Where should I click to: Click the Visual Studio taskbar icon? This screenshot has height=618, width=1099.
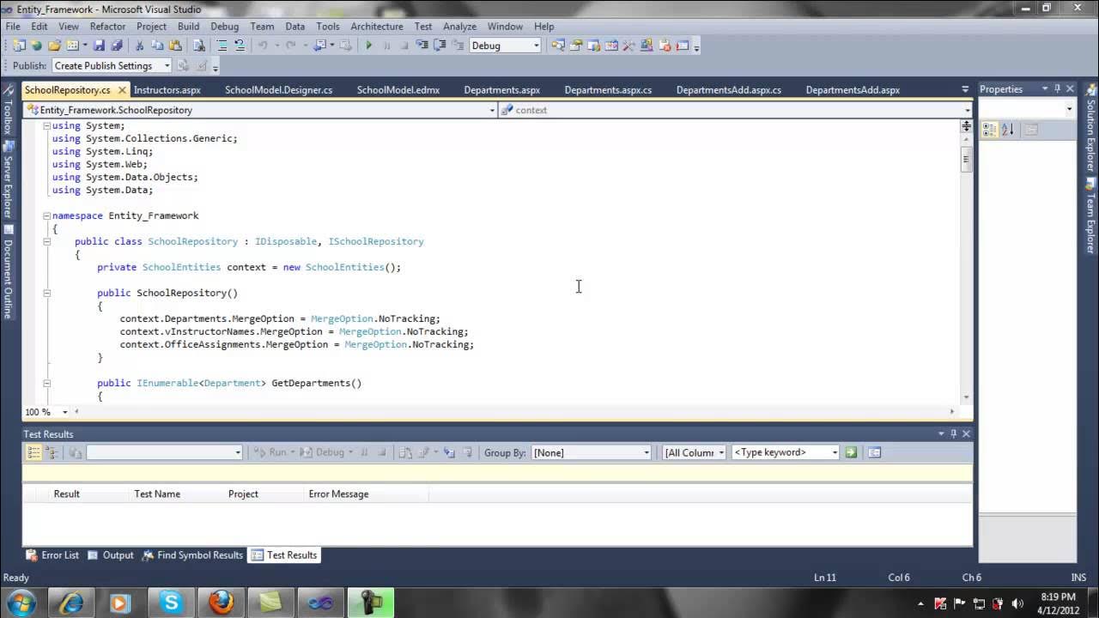pos(321,602)
